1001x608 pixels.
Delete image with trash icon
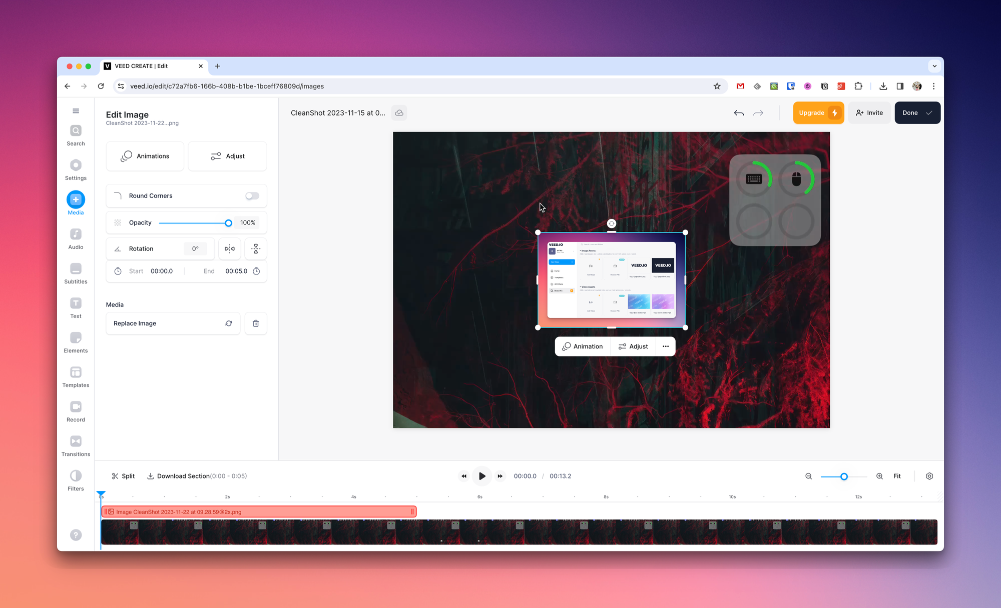pos(256,323)
